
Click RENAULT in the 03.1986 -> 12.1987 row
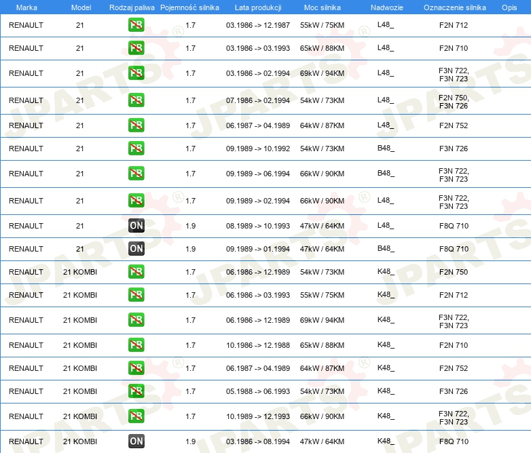coord(26,25)
